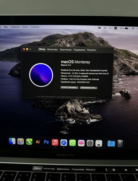Open the Now Playing menu bar icon

point(105,28)
